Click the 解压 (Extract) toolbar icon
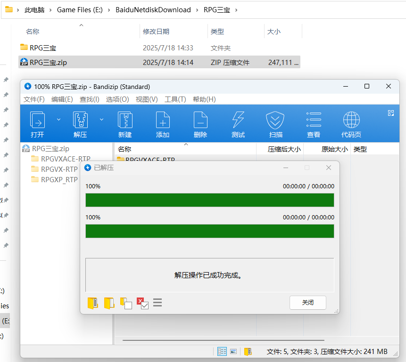The width and height of the screenshot is (406, 362). [x=80, y=120]
